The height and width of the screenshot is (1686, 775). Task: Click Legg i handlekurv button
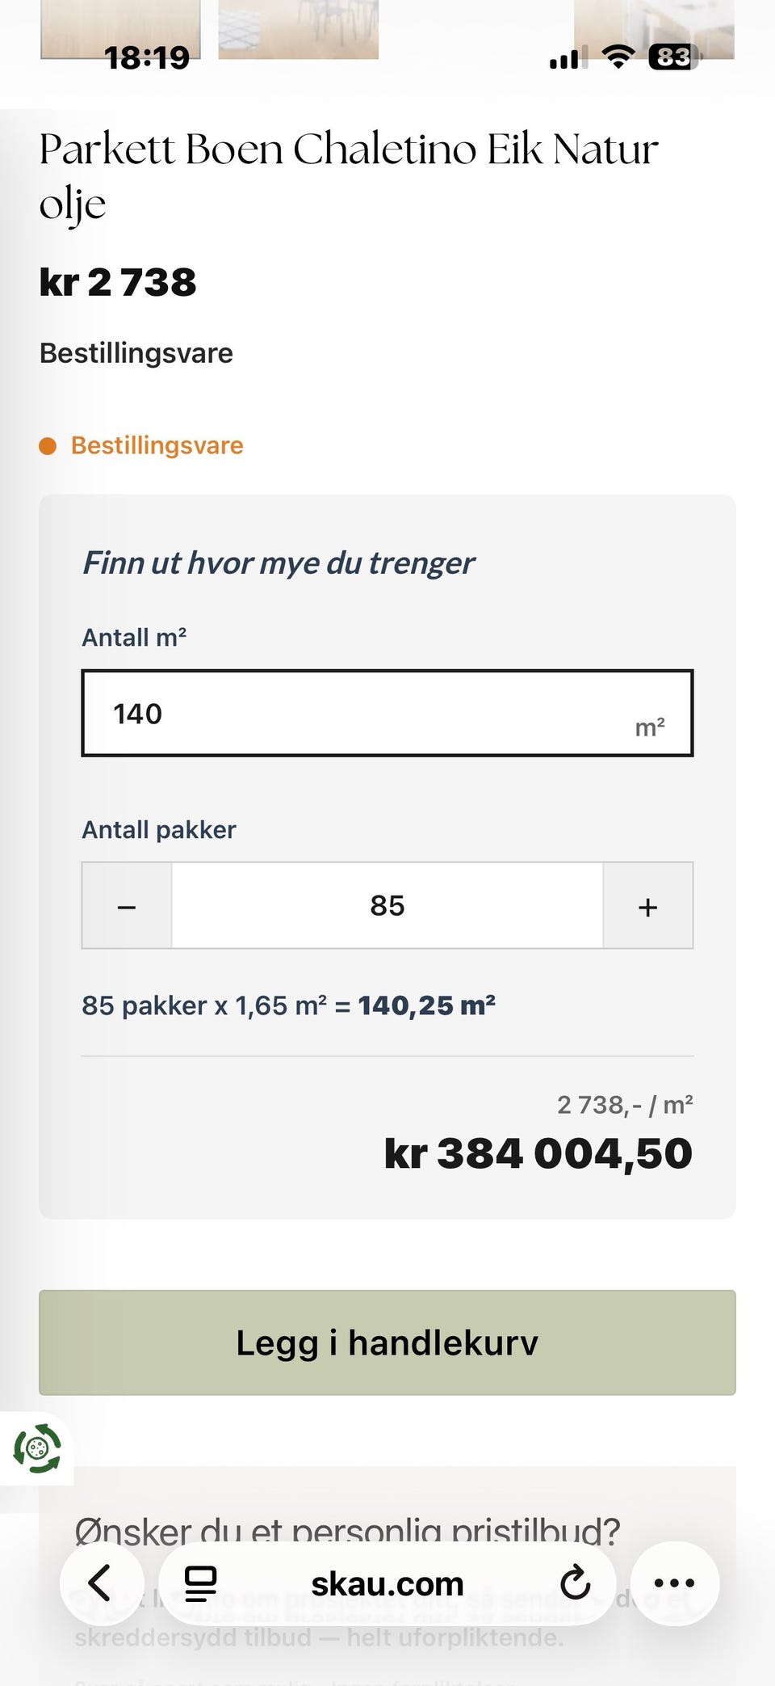[387, 1342]
